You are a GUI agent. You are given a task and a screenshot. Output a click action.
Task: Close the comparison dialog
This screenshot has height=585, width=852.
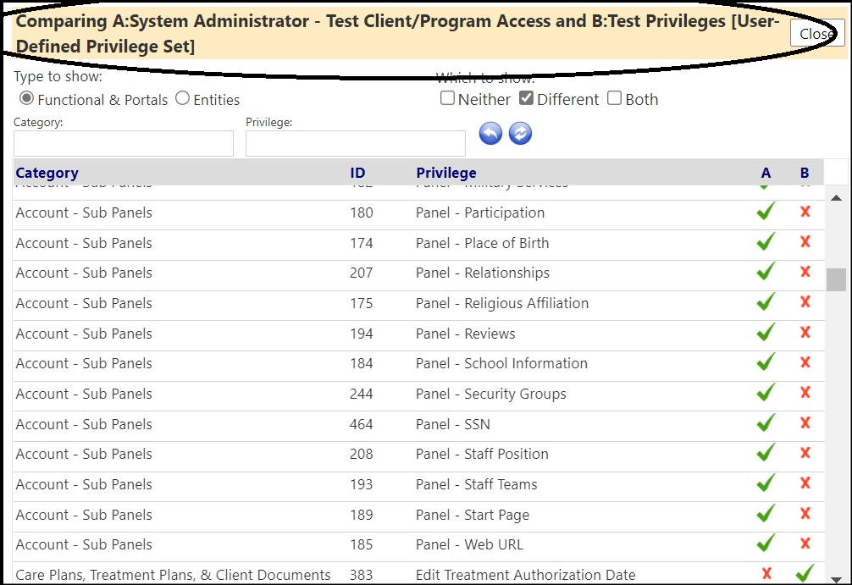(x=816, y=34)
